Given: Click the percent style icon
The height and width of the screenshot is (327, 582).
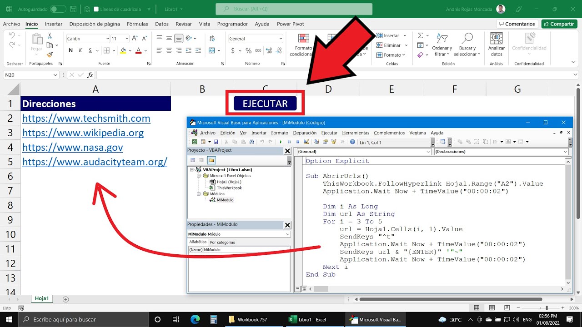Looking at the screenshot, I should point(248,50).
